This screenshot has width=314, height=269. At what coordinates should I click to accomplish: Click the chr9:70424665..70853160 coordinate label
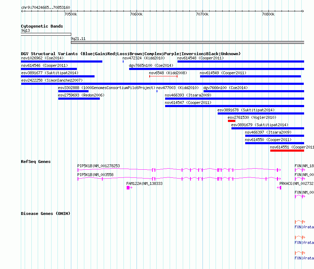46,7
